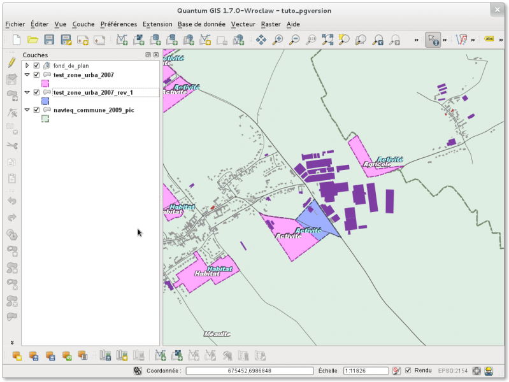
Task: Open the Vecteur menu
Action: [x=243, y=24]
